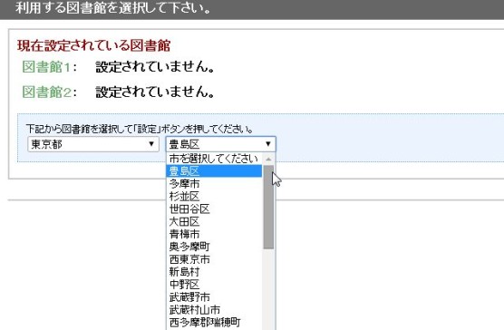Click the 図書館2 label
The width and height of the screenshot is (504, 330).
point(50,92)
